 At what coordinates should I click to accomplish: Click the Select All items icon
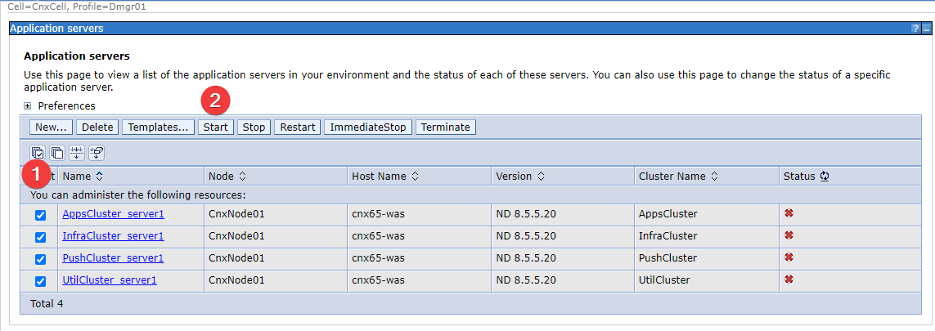pyautogui.click(x=38, y=152)
